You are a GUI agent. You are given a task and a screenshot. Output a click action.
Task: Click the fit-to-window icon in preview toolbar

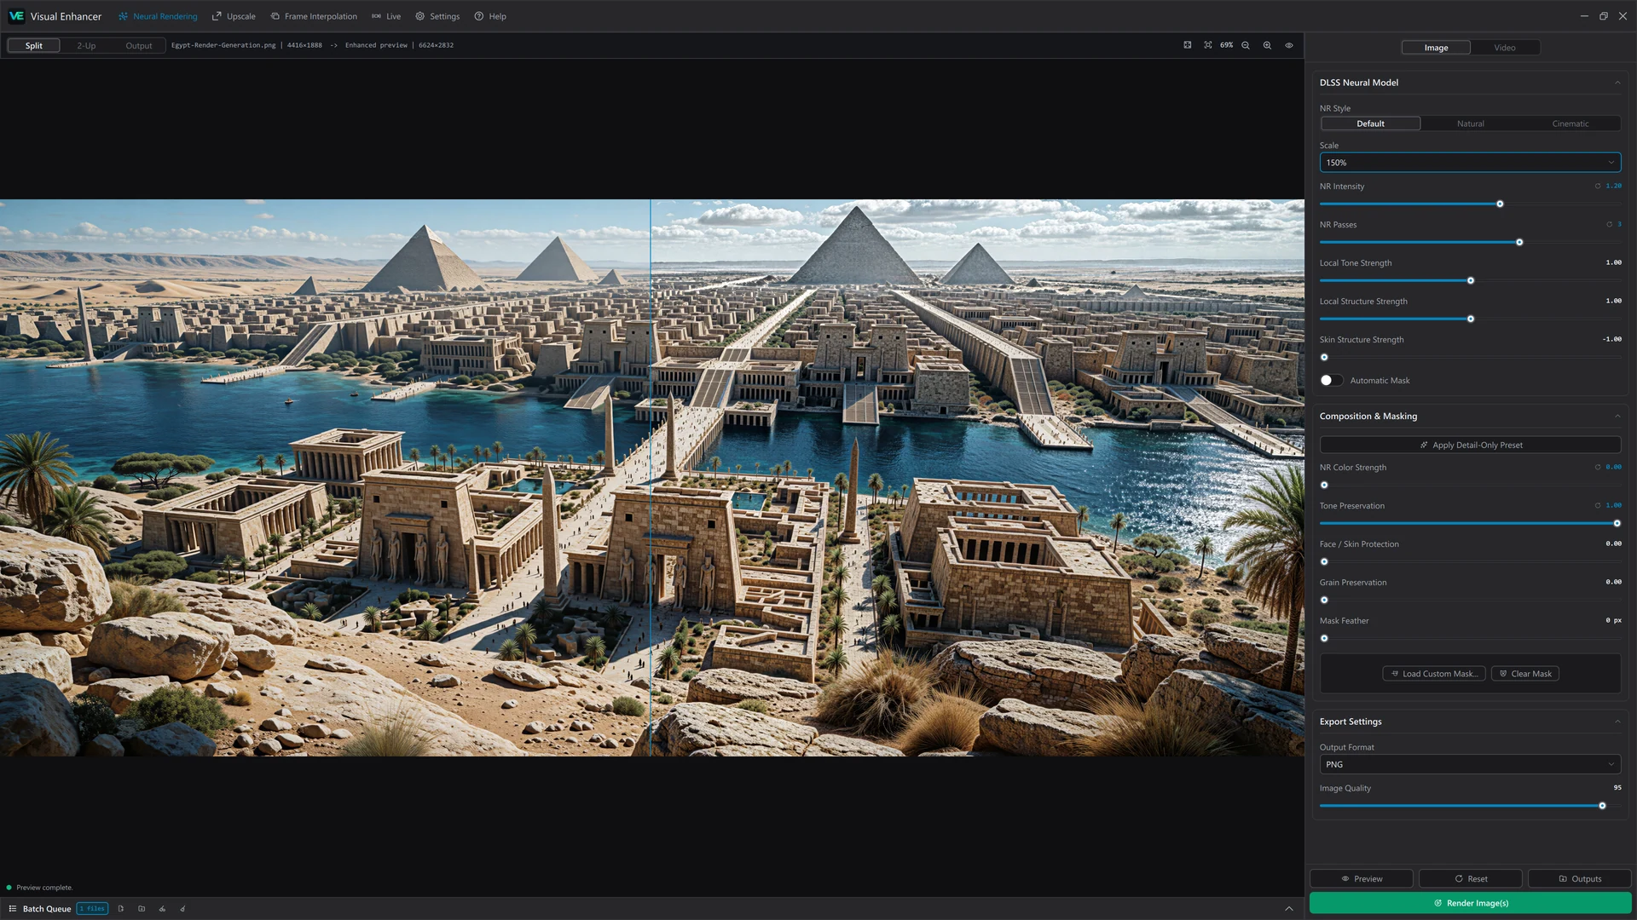coord(1187,45)
